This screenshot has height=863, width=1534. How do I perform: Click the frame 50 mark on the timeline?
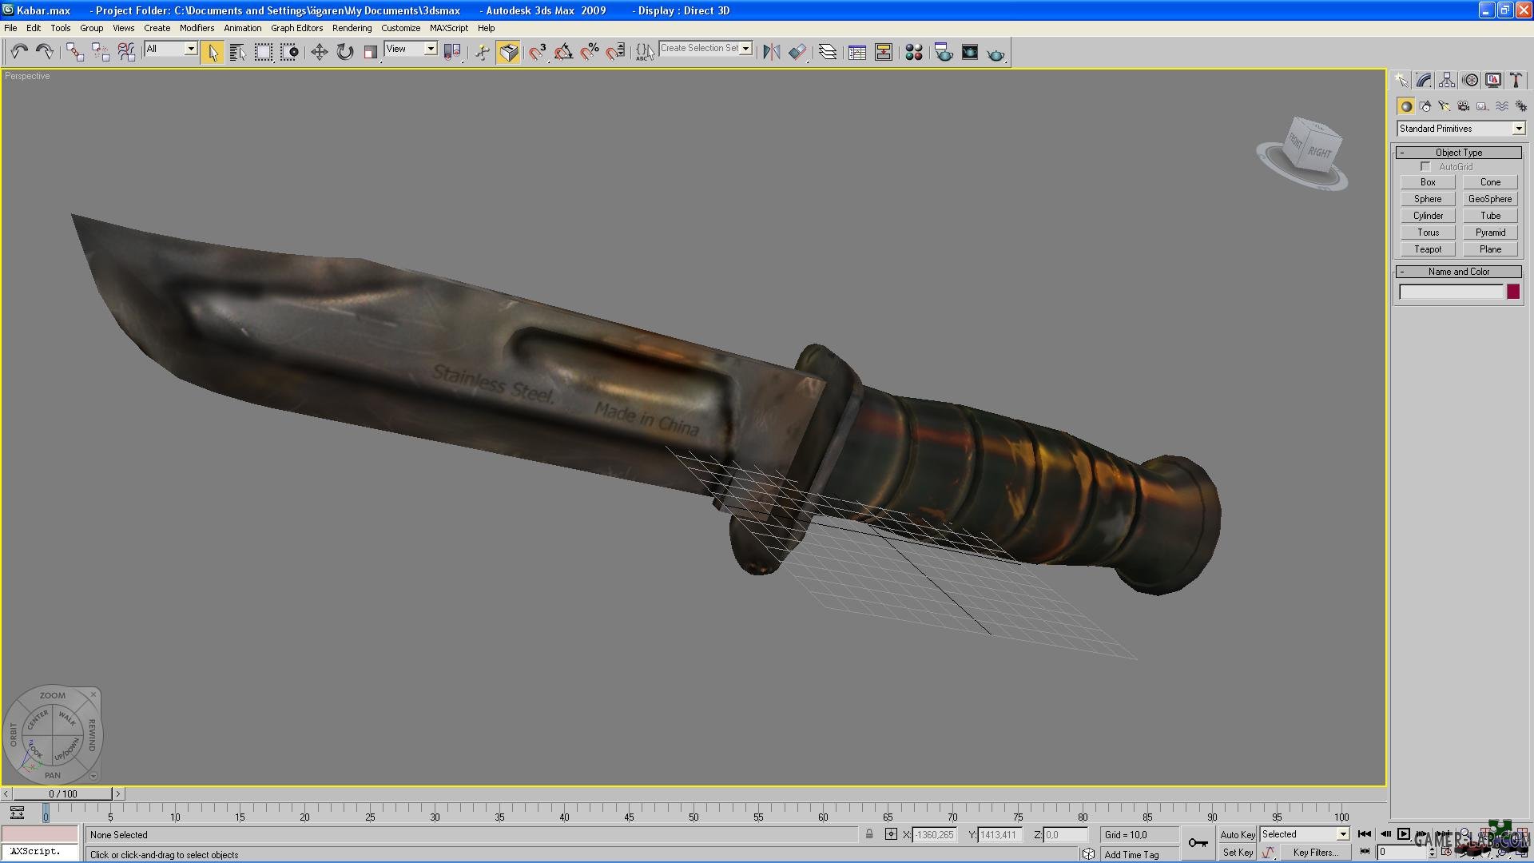(693, 813)
